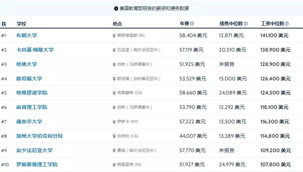Image resolution: width=303 pixels, height=172 pixels.
Task: Click the 116,300 美元 salary value
Action: click(x=275, y=122)
